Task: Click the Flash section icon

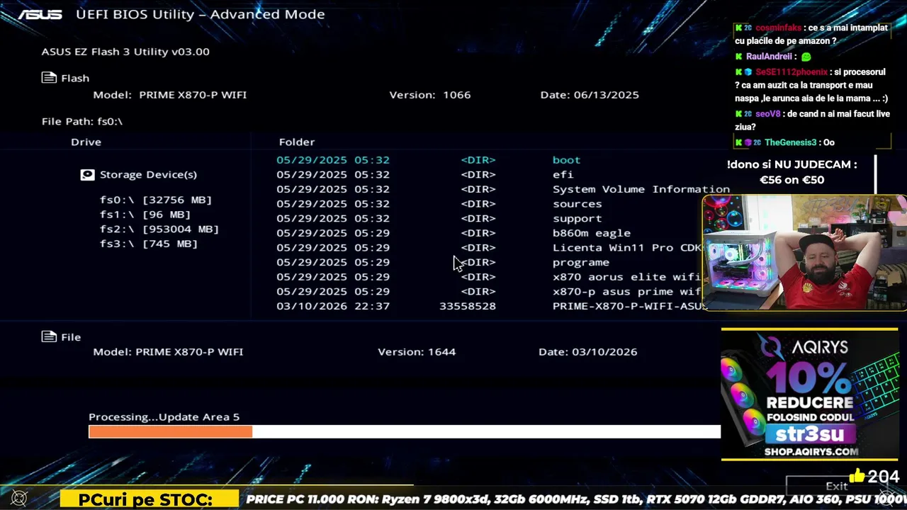Action: coord(49,78)
